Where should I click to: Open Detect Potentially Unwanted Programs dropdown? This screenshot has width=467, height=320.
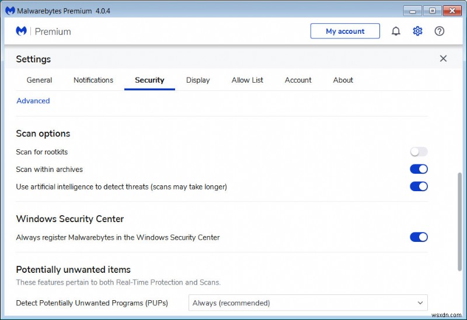(308, 303)
